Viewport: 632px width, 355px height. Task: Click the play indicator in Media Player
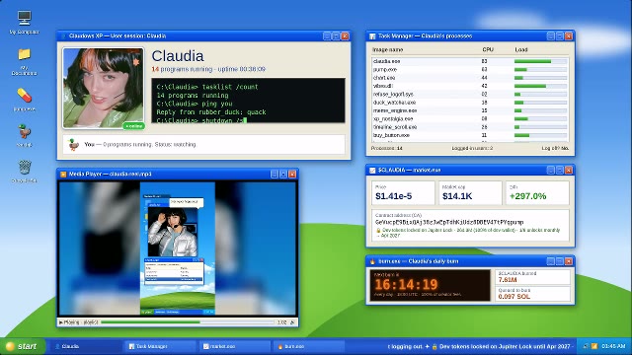tap(61, 322)
